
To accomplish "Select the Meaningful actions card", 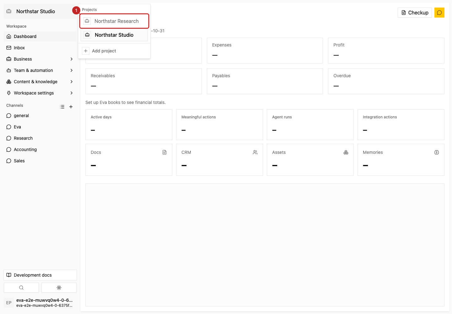I will point(219,125).
